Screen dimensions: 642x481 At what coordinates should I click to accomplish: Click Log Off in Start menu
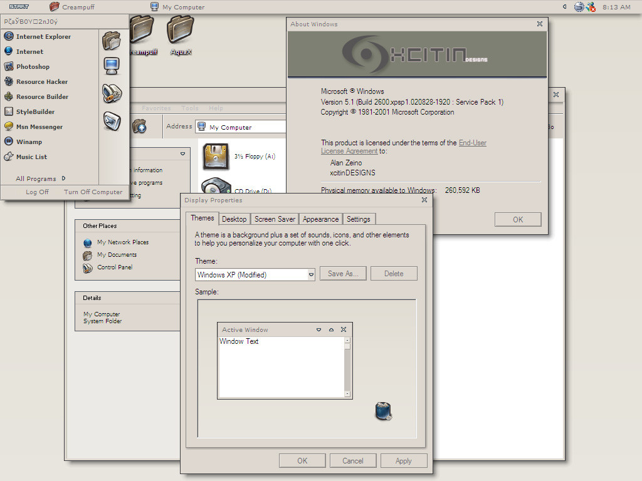point(37,192)
